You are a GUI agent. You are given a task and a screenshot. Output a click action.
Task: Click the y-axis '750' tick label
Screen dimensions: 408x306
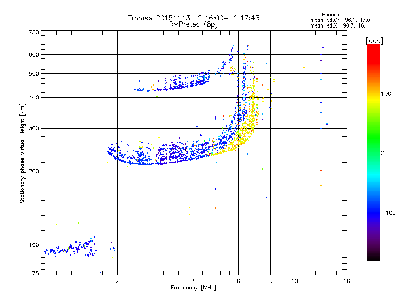pyautogui.click(x=34, y=32)
